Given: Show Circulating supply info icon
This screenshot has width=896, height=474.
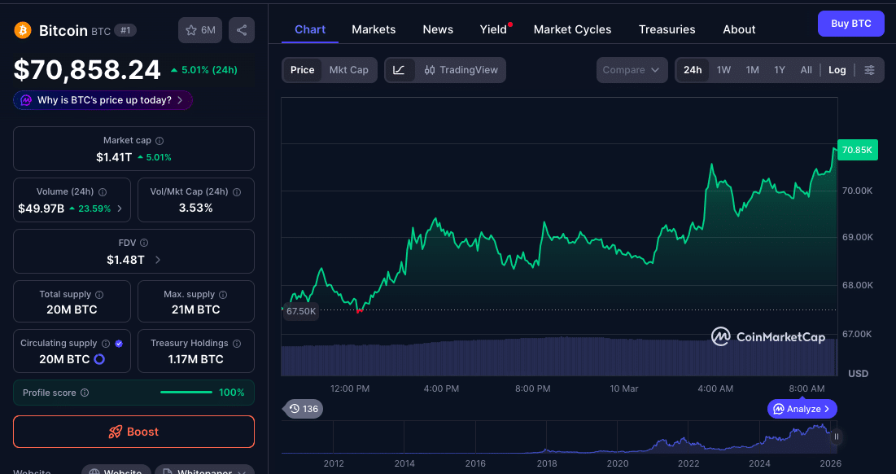Looking at the screenshot, I should (106, 344).
